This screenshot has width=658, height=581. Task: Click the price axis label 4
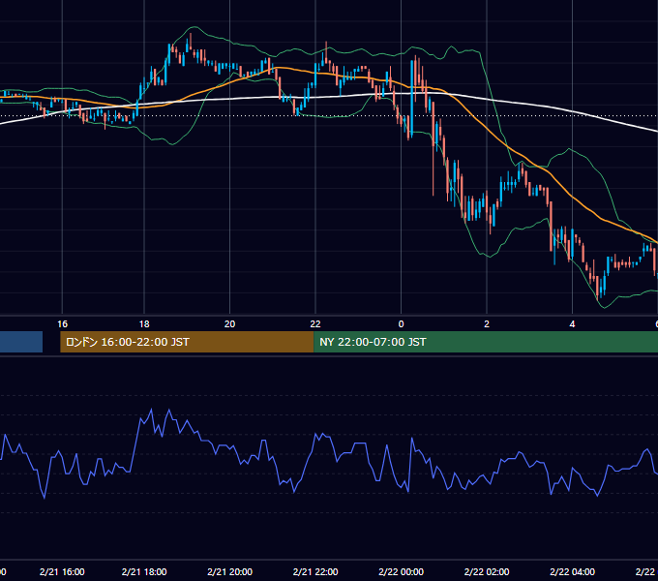[572, 324]
